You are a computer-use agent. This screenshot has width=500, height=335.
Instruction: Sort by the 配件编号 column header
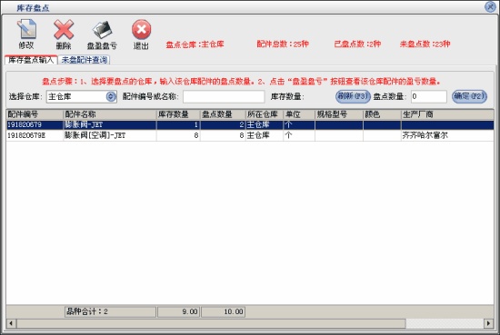click(x=35, y=114)
